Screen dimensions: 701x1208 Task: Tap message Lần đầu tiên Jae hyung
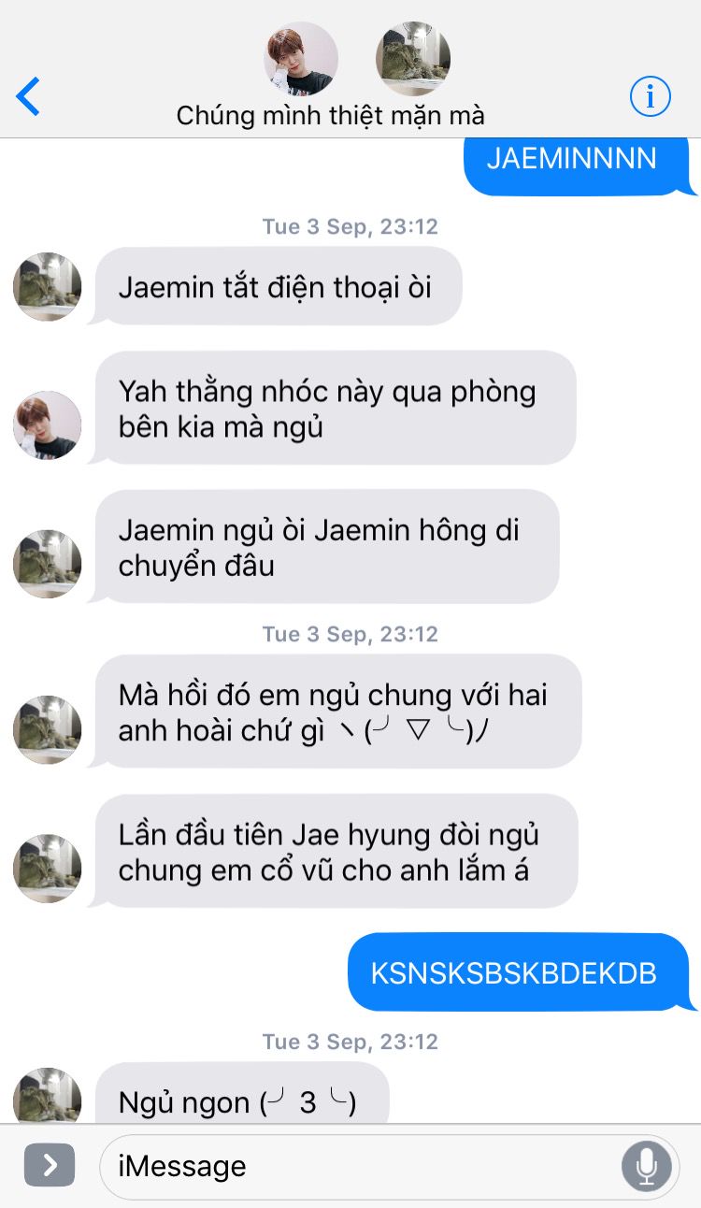335,851
